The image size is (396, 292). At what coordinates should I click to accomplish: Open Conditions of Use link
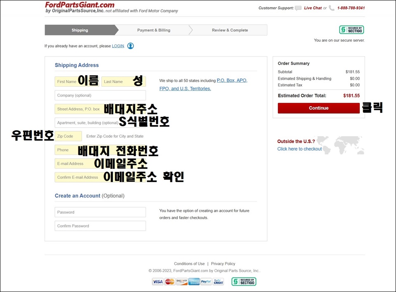click(x=189, y=264)
